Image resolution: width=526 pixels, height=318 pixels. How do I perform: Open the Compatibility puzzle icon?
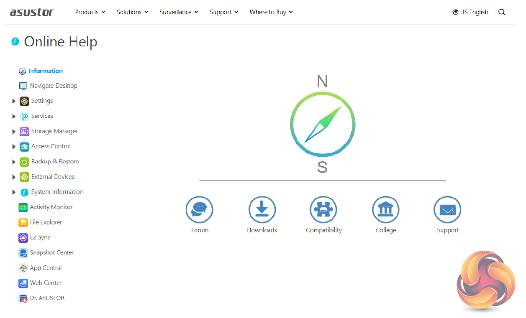click(x=323, y=210)
